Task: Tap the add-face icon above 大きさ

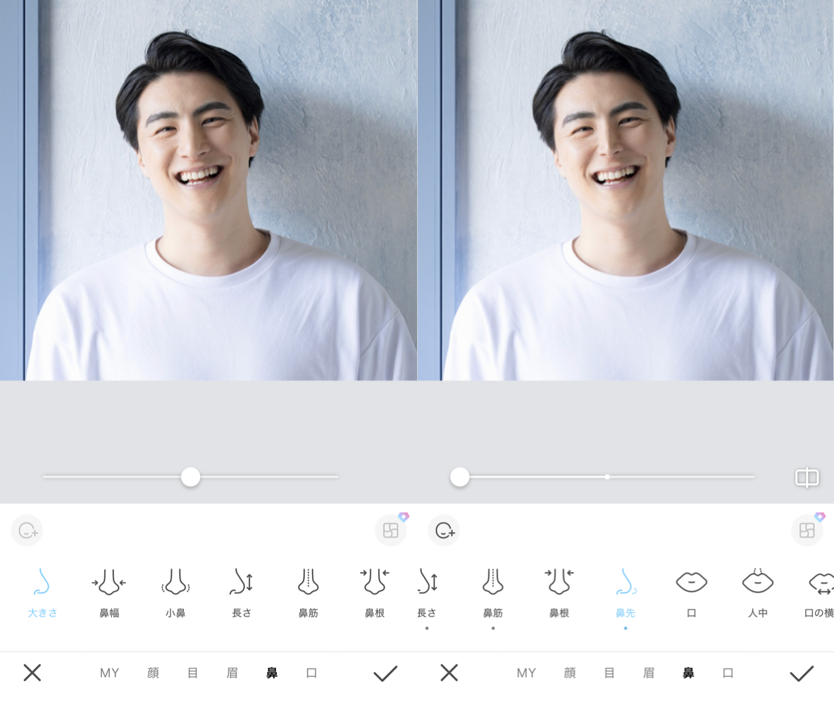Action: pyautogui.click(x=27, y=530)
